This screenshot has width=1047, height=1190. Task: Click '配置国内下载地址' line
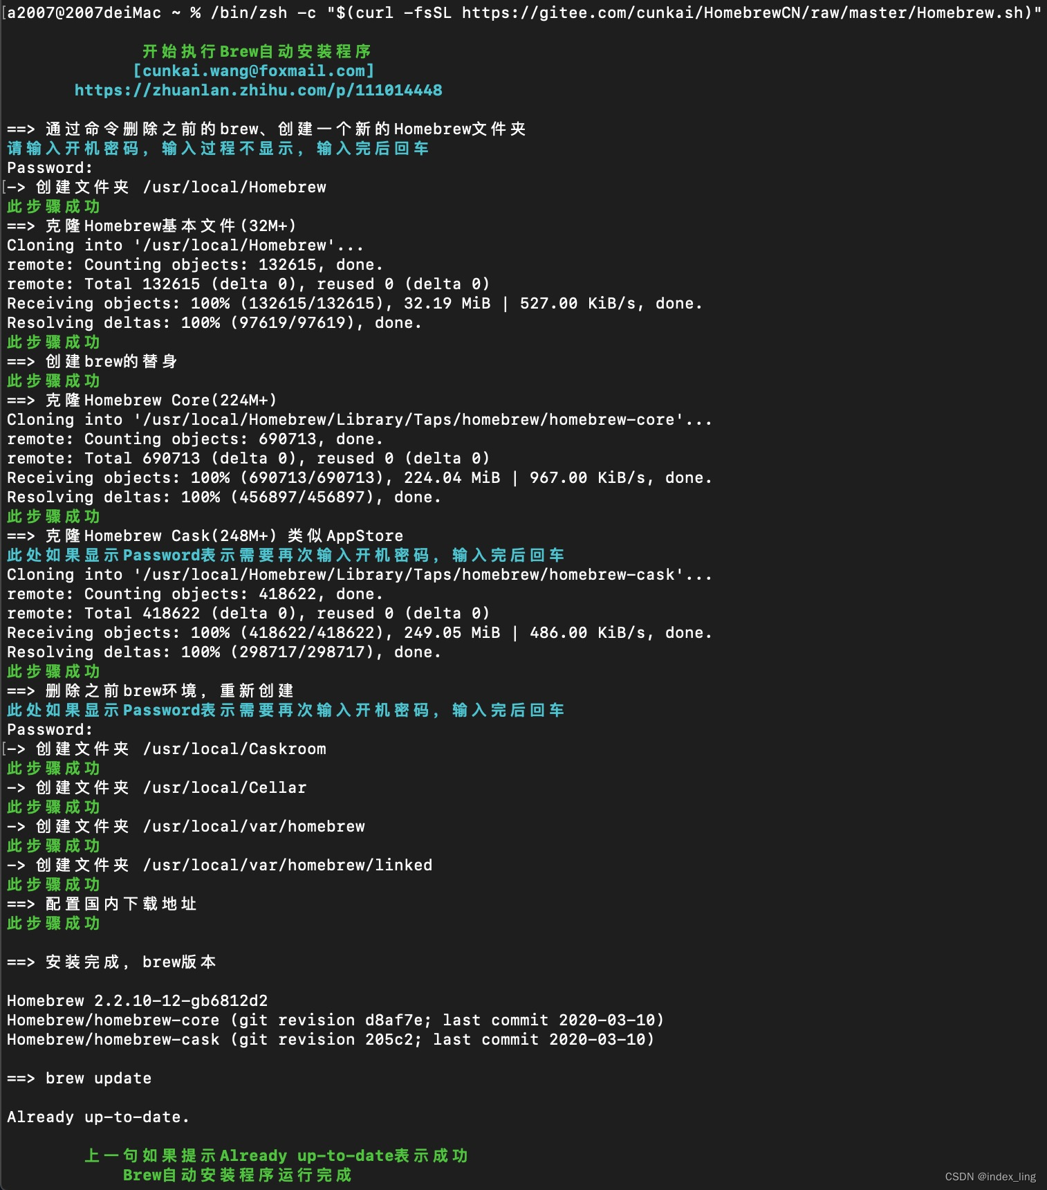pyautogui.click(x=102, y=904)
